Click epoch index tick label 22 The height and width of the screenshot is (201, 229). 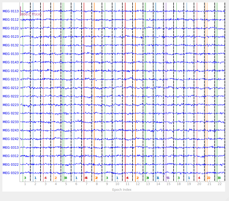(220, 184)
